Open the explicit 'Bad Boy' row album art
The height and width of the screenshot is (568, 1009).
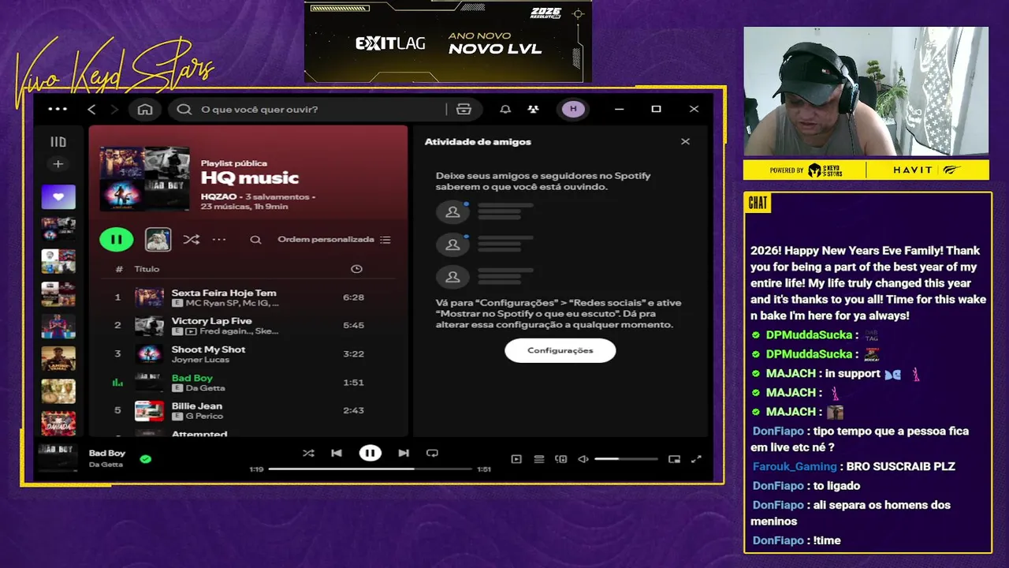point(149,383)
